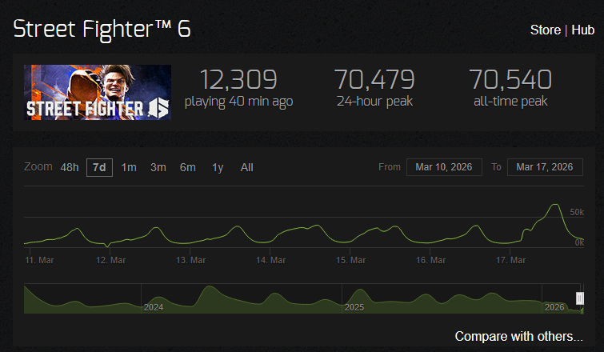Select the 1m zoom range
604x352 pixels.
pos(129,167)
